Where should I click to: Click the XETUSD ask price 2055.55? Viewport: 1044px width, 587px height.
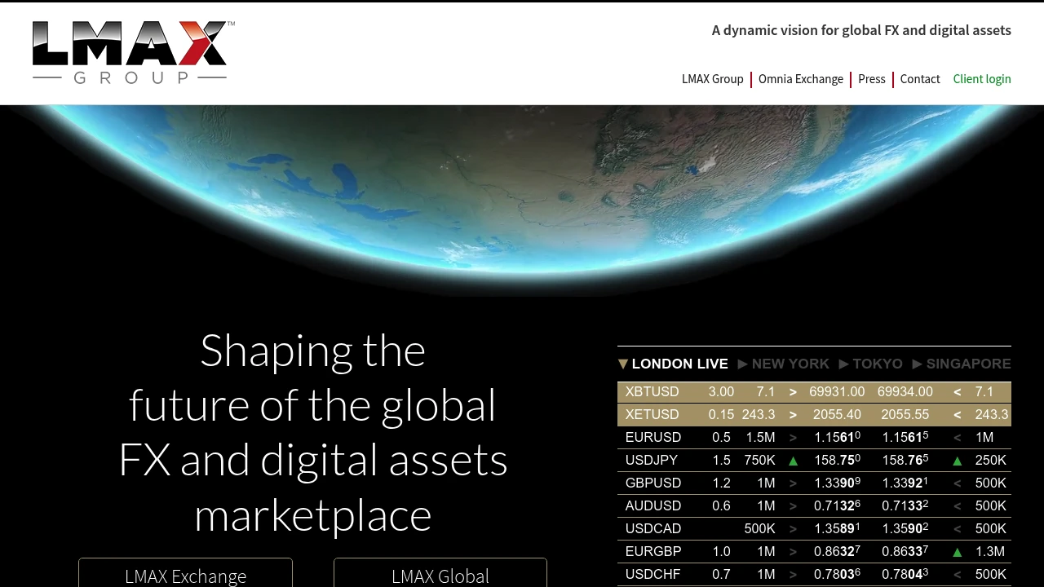point(905,415)
